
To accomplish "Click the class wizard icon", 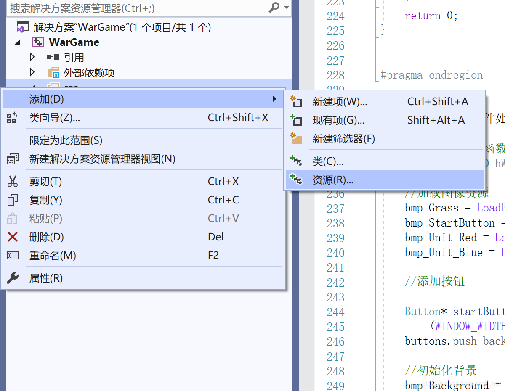I will [12, 117].
